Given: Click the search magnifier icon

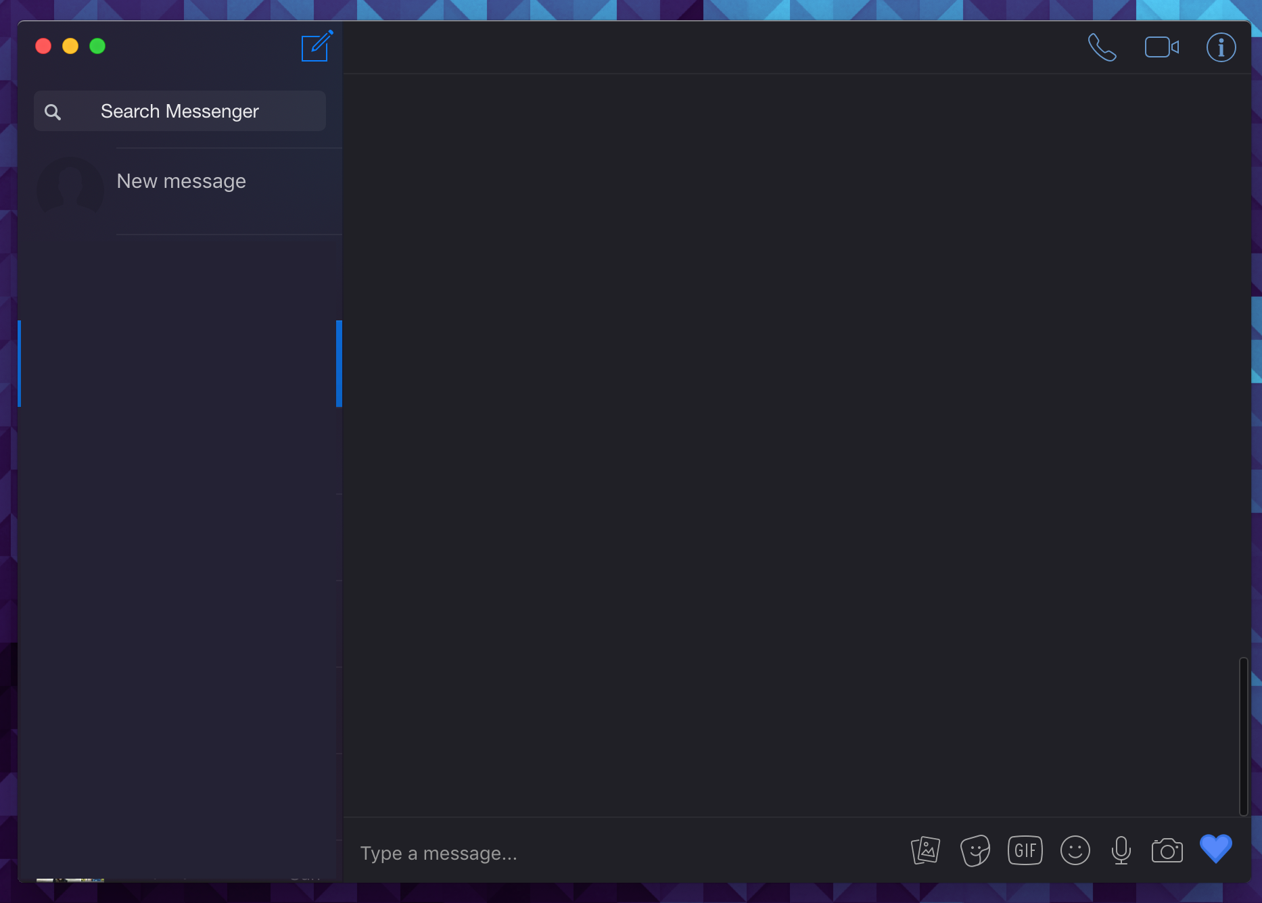Looking at the screenshot, I should pos(53,112).
